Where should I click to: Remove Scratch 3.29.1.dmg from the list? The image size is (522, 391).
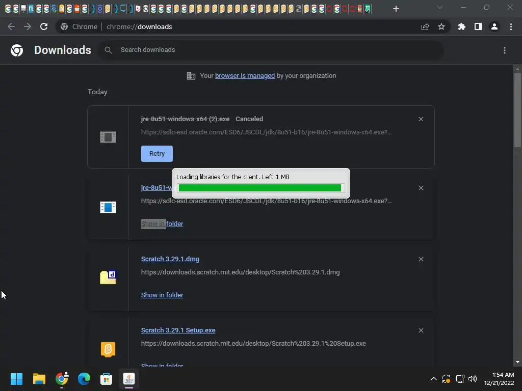click(421, 259)
